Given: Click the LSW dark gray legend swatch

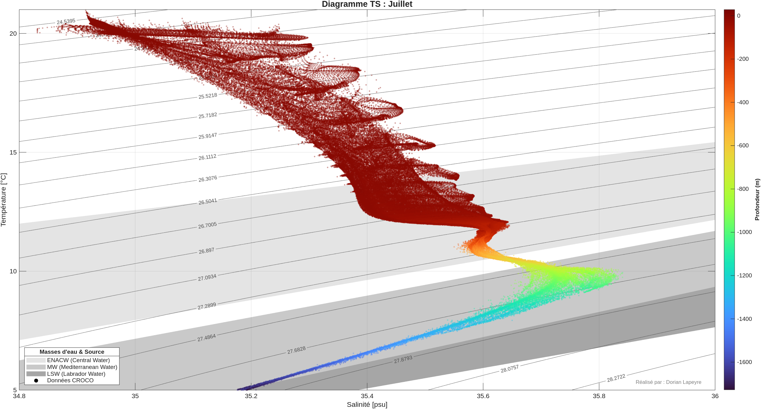Looking at the screenshot, I should tap(36, 374).
